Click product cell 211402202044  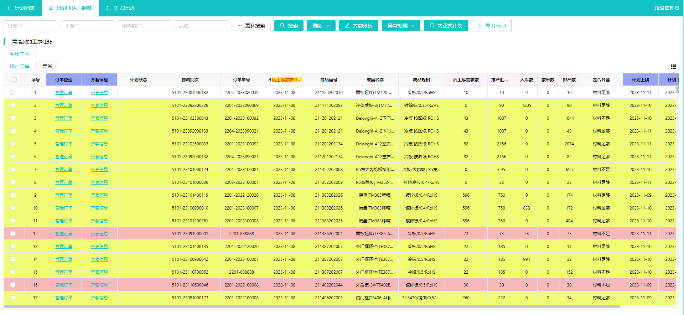click(x=329, y=285)
